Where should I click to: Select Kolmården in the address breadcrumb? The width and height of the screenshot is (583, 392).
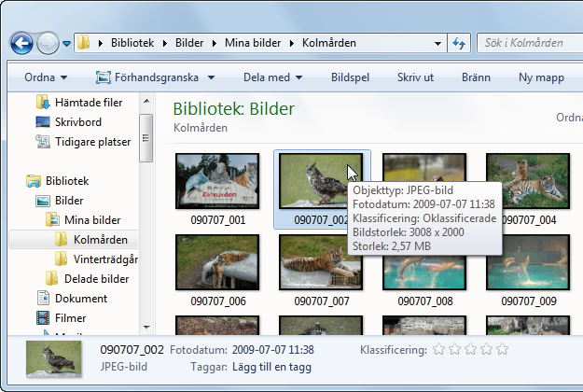click(329, 43)
